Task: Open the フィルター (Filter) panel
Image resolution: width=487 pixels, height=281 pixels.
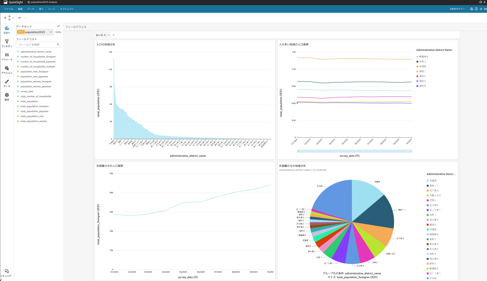Action: pos(6,43)
